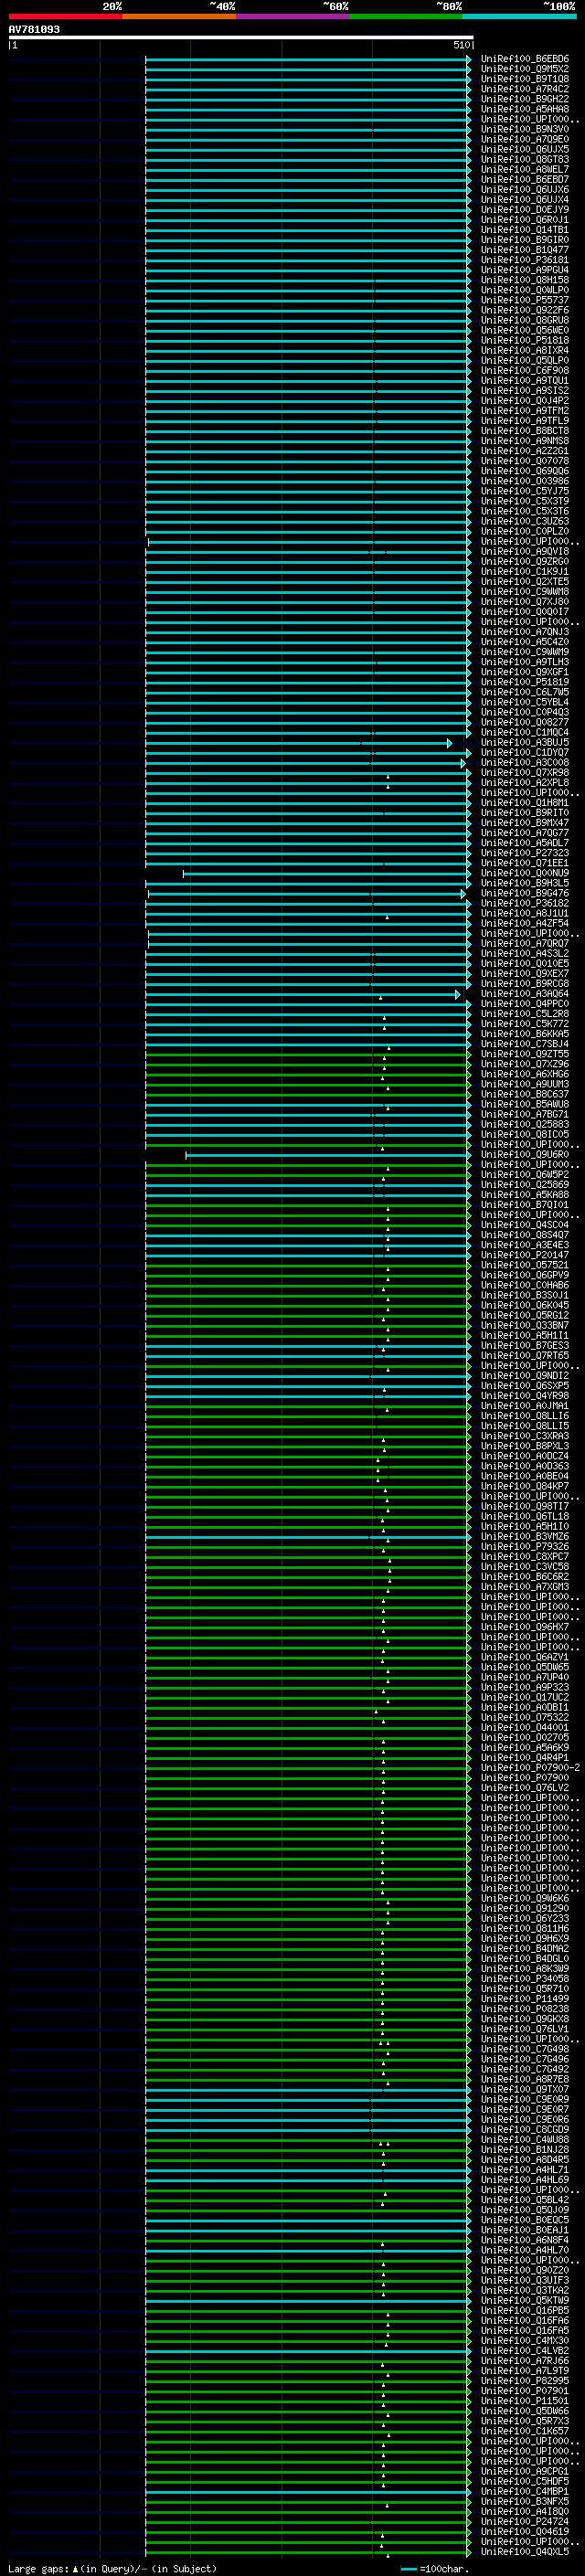Open hit UniRef100_A7R4C2

(524, 89)
